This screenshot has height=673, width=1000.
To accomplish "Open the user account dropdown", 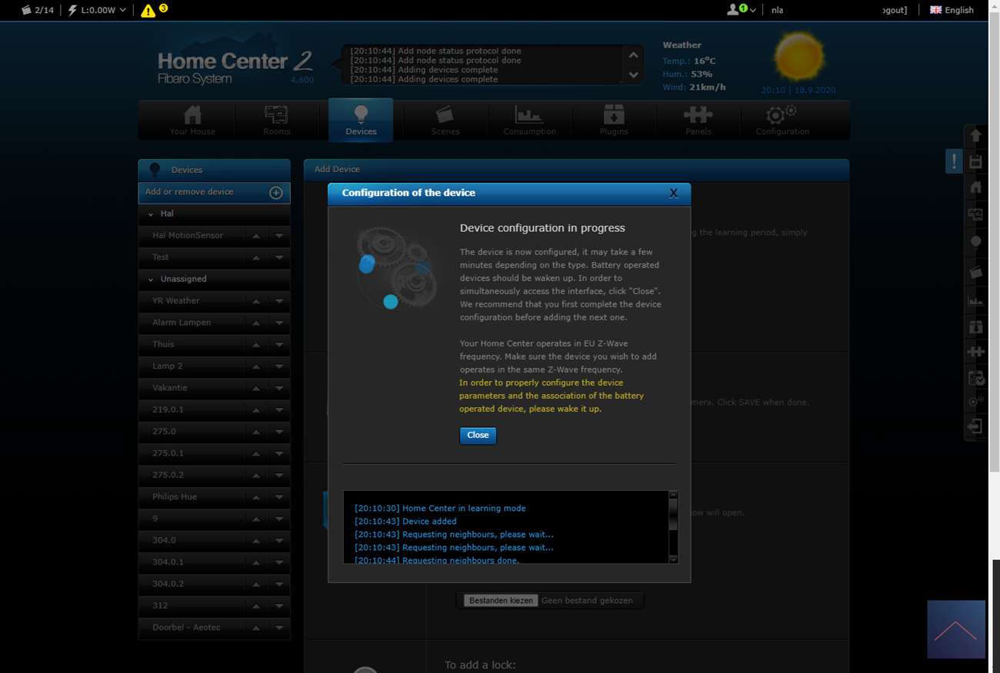I will point(742,10).
